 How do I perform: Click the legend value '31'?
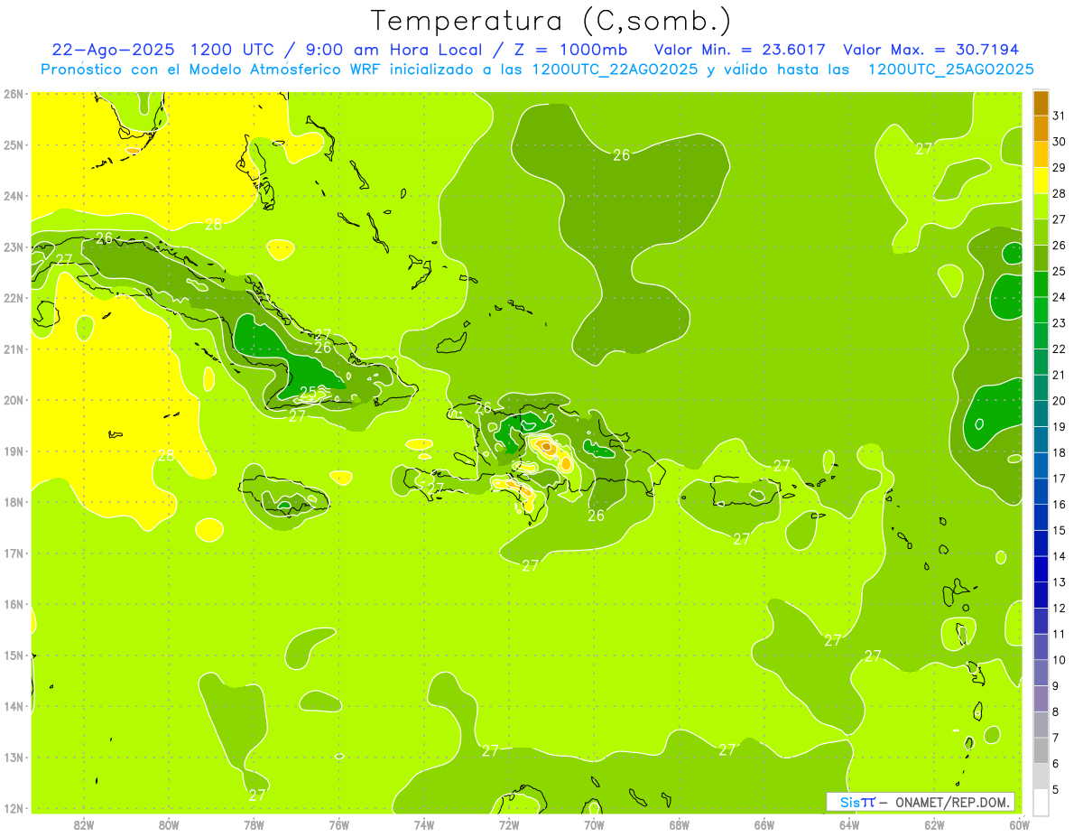click(x=1060, y=116)
